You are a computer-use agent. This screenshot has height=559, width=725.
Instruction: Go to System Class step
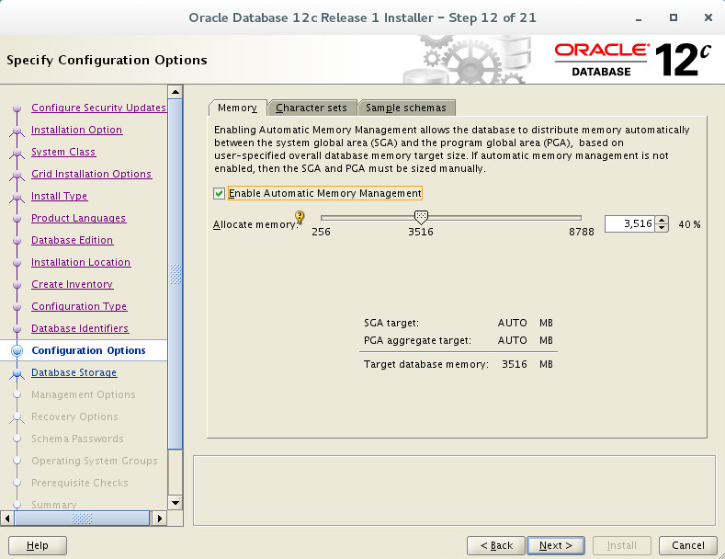point(63,152)
